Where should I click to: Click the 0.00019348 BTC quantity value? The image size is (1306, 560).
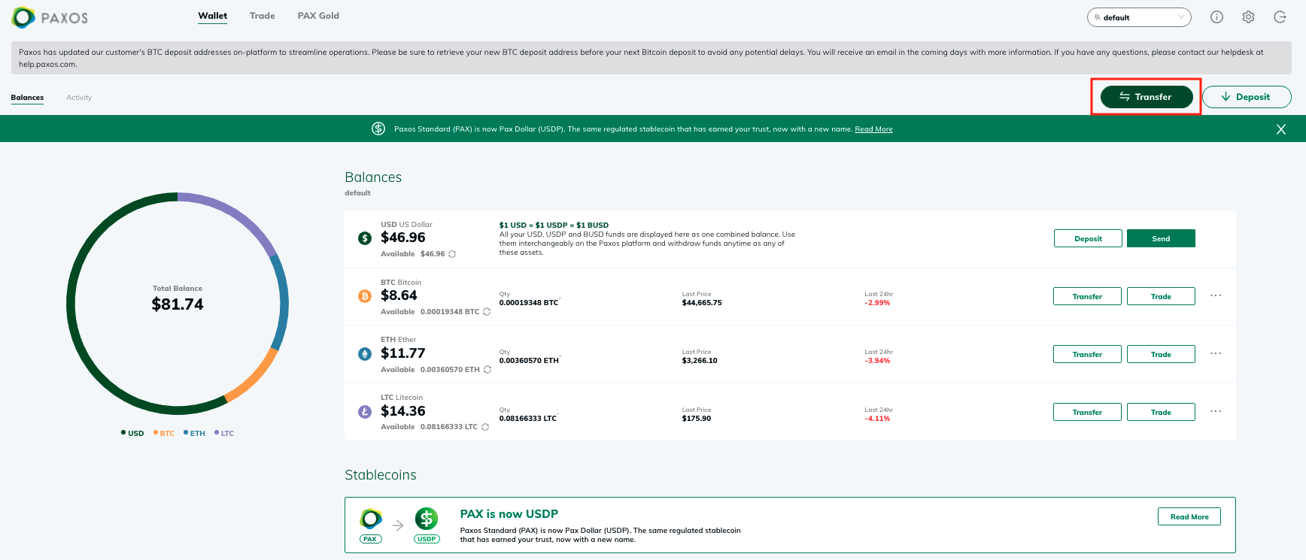(529, 303)
